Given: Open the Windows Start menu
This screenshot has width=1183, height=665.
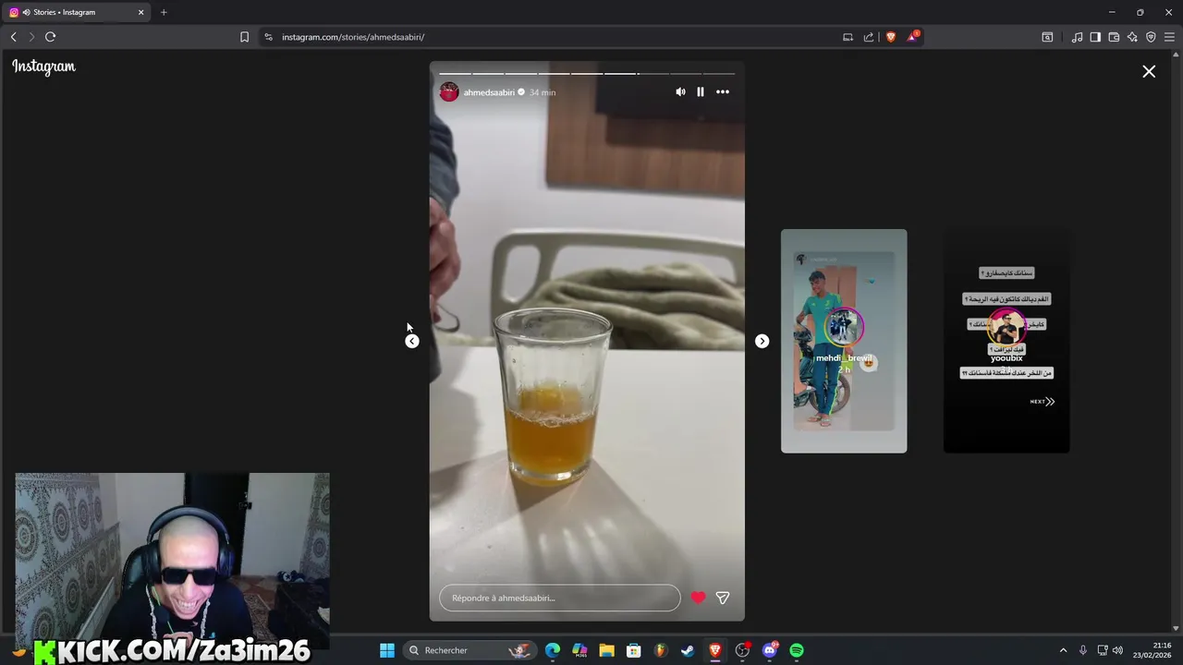Looking at the screenshot, I should tap(387, 650).
